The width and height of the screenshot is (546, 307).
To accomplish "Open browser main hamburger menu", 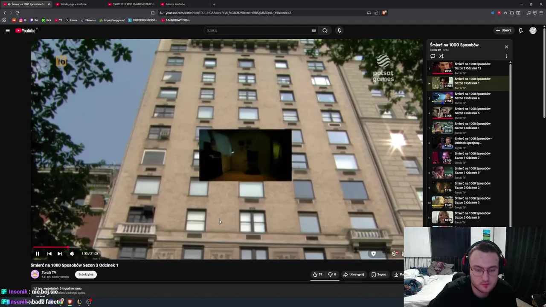I will pos(541,13).
